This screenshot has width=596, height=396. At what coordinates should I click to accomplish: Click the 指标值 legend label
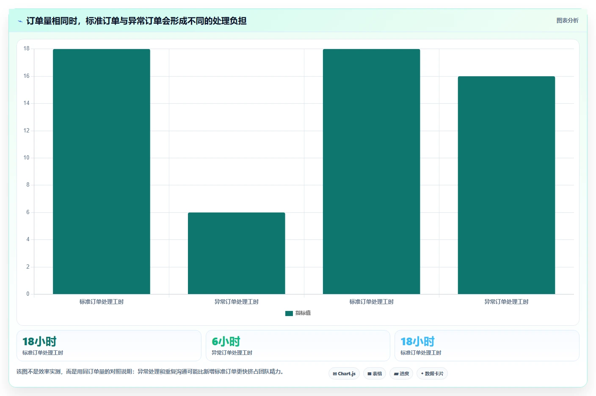tap(303, 313)
